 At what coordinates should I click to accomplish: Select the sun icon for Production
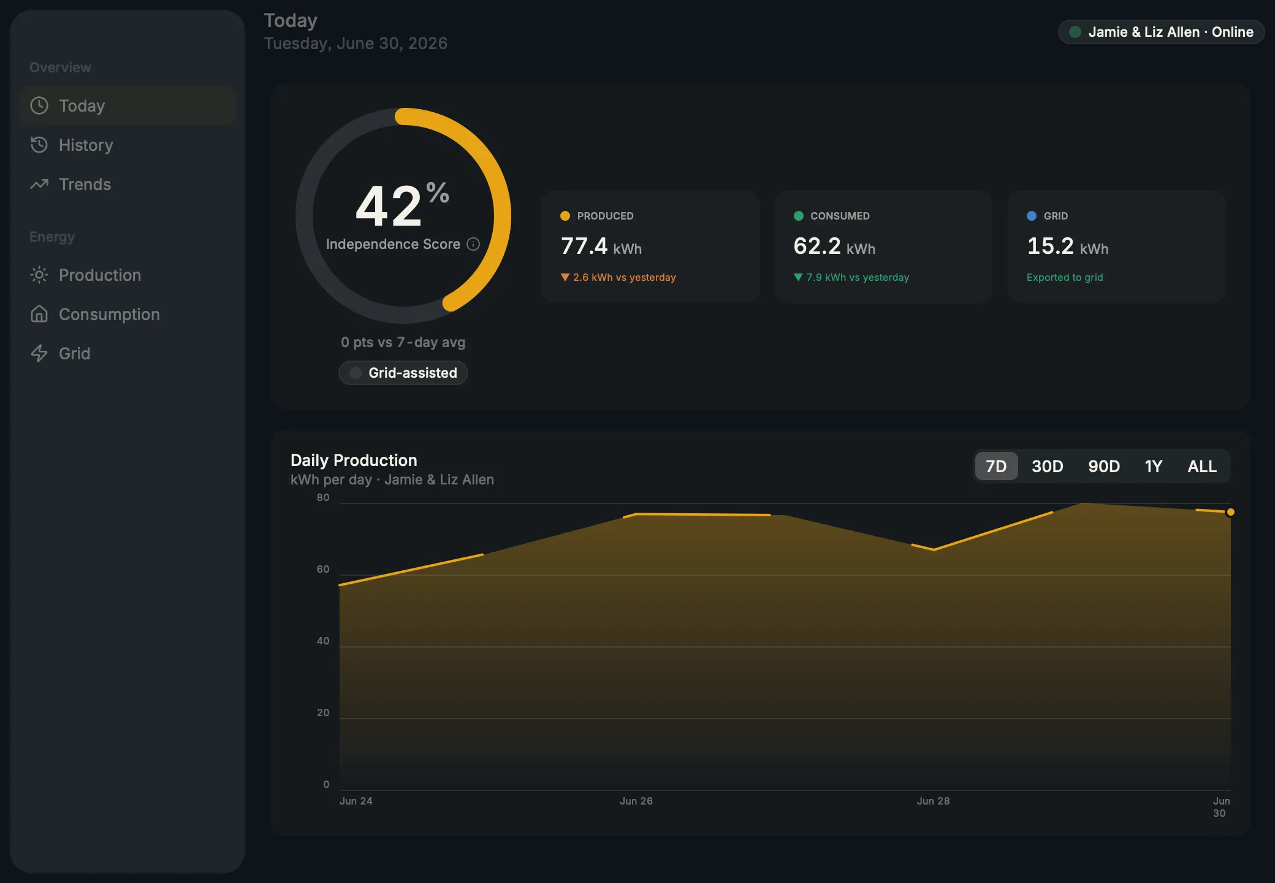point(39,275)
